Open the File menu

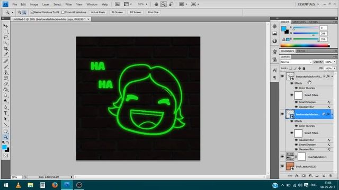14,4
